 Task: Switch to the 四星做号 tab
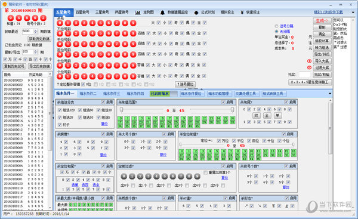82,12
